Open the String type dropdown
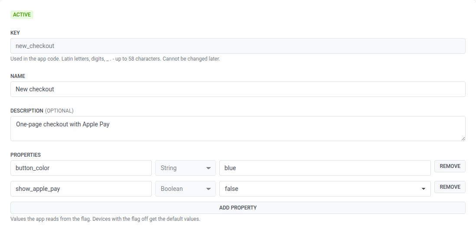The image size is (476, 229). pos(186,168)
